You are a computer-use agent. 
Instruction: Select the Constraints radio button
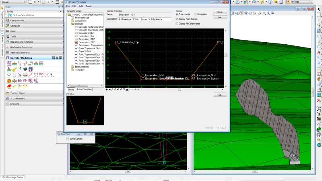pos(196,14)
